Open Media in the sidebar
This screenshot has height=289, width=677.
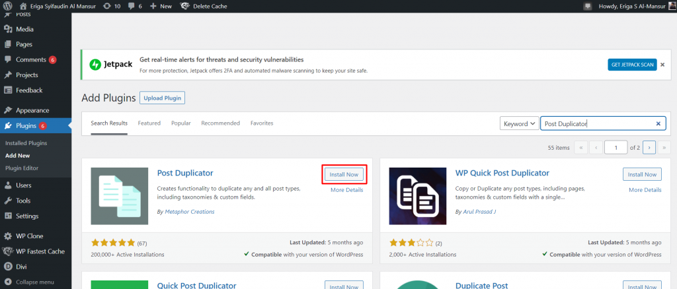24,29
